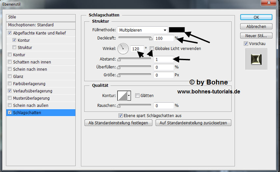Image resolution: width=280 pixels, height=172 pixels.
Task: Select Mischoptionen: Standard in the list
Action: (x=31, y=25)
